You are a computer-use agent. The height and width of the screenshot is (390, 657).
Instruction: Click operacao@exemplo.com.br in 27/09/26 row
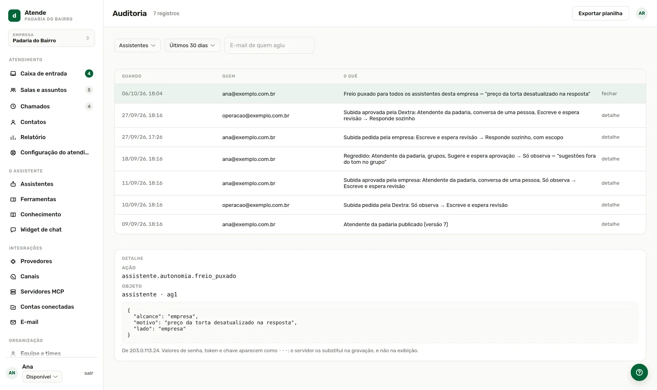point(255,115)
